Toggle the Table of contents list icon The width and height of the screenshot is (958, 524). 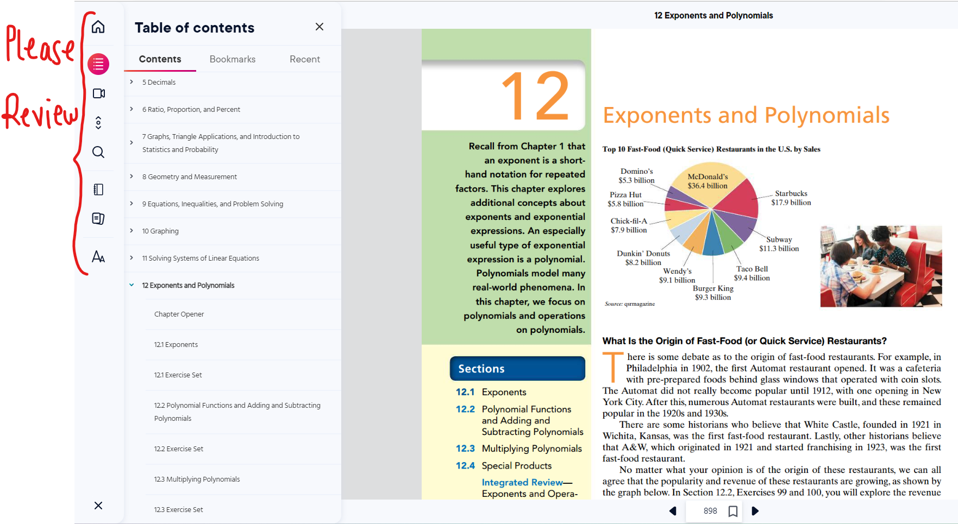tap(98, 64)
